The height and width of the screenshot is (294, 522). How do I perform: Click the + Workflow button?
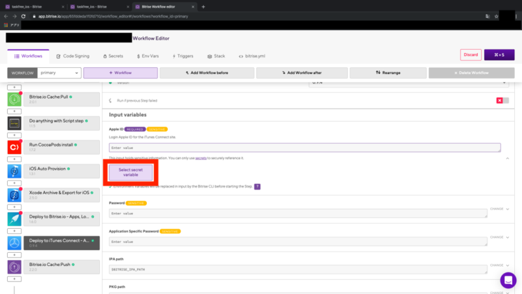(x=121, y=73)
